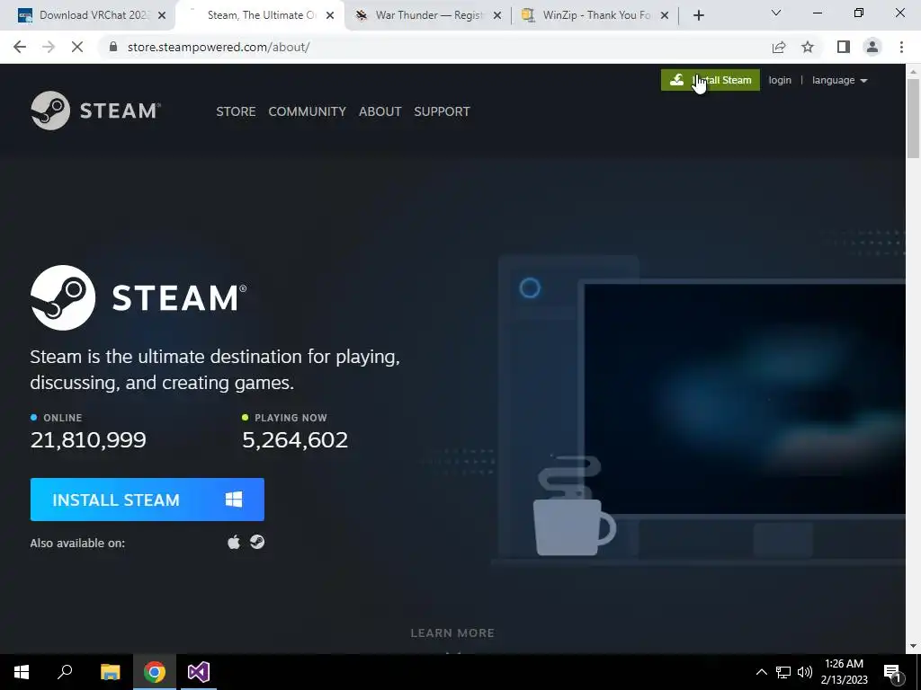Screen dimensions: 921x690
Task: Click the page vertical scrollbar thumb
Action: coord(913,118)
